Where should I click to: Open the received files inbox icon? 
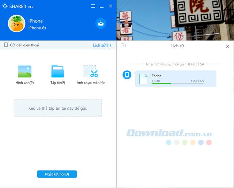pos(101,23)
